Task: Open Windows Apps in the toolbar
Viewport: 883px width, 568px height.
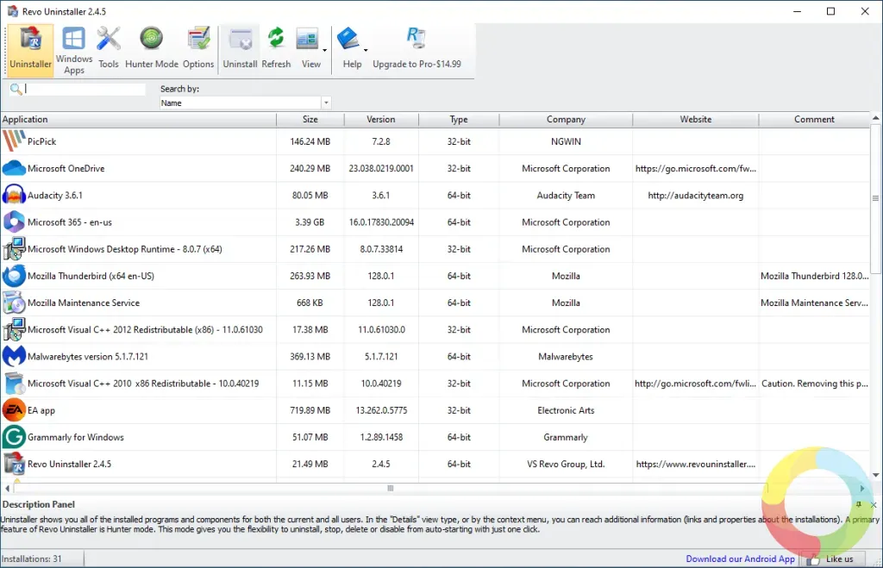Action: pyautogui.click(x=74, y=50)
